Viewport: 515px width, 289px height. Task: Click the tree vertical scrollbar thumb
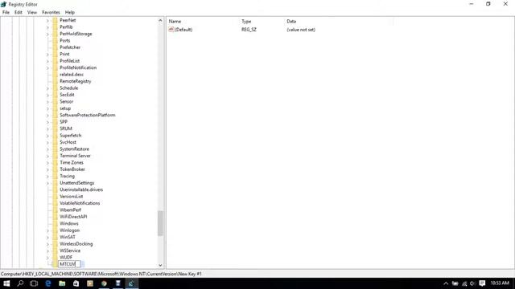(x=160, y=223)
